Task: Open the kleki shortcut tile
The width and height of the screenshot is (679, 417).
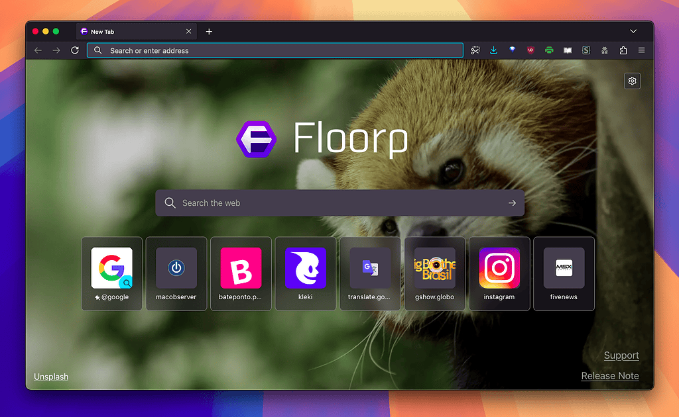Action: (306, 273)
